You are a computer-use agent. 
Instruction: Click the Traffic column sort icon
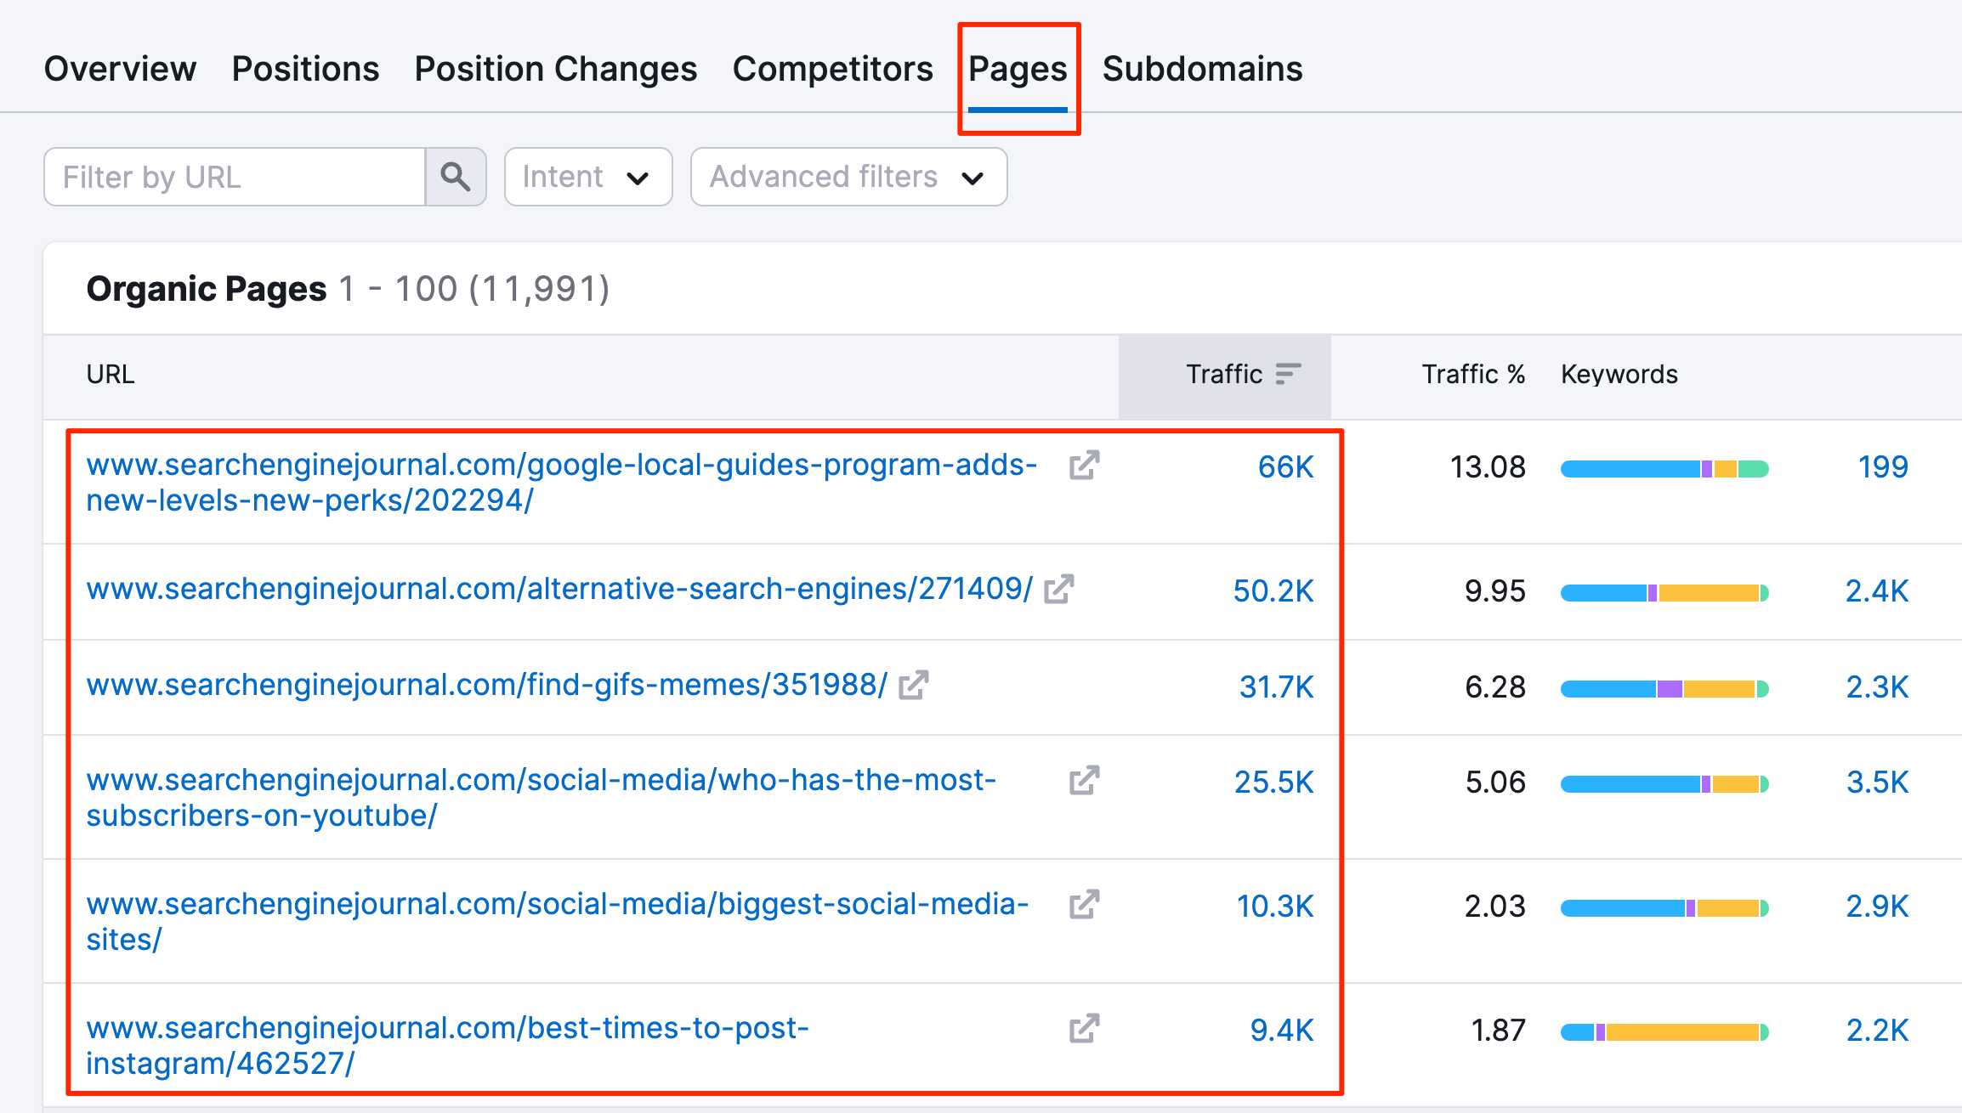point(1288,374)
